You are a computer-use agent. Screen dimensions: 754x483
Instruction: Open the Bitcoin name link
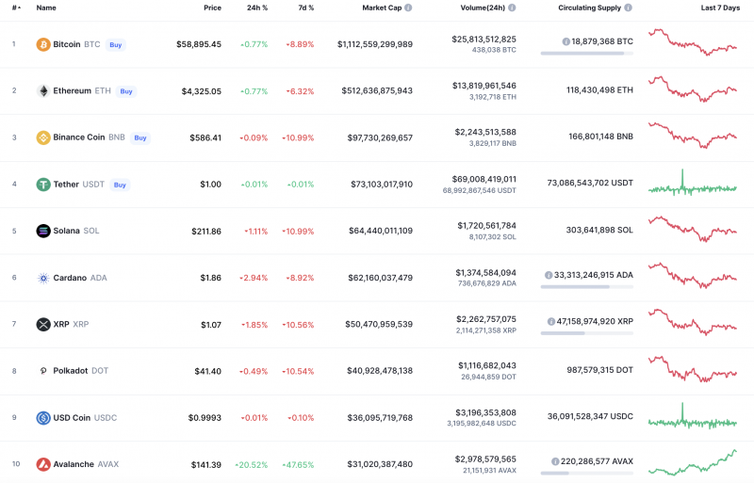click(x=66, y=44)
